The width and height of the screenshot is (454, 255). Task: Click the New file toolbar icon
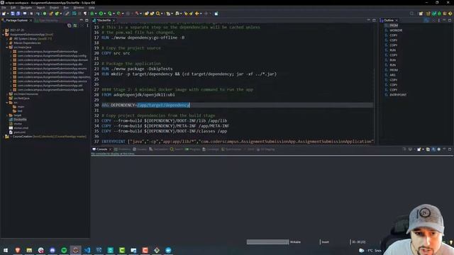[4, 13]
